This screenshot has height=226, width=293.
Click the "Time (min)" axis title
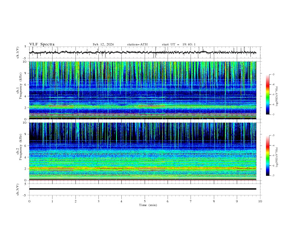[x=148, y=205]
